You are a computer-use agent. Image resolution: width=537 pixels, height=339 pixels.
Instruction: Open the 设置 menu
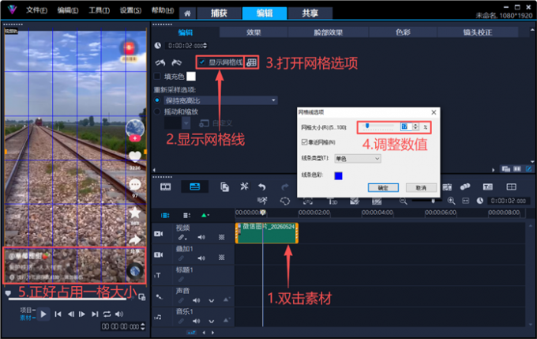[130, 10]
